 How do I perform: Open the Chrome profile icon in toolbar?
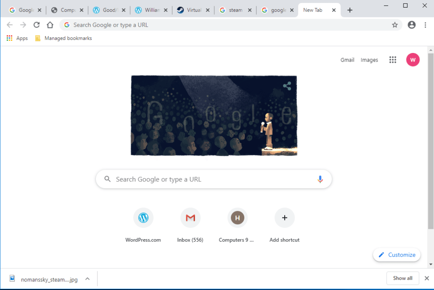411,25
